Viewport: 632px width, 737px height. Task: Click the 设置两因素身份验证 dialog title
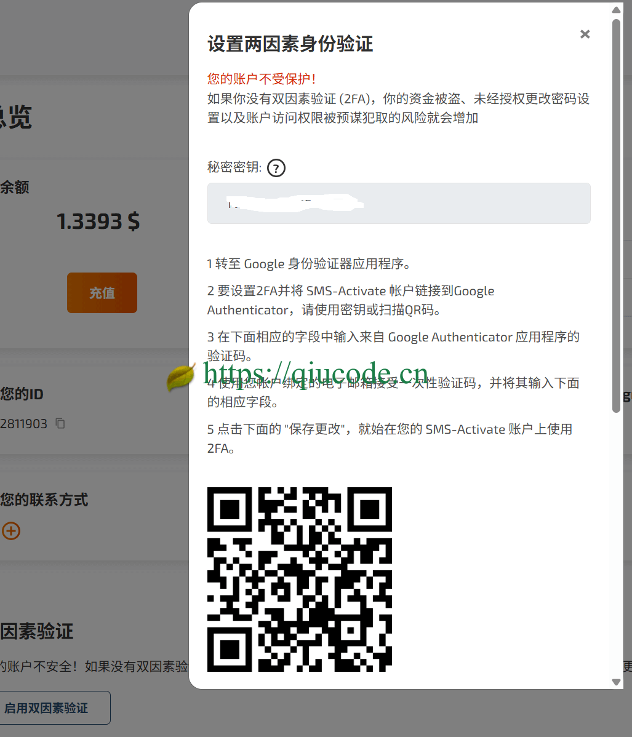pos(290,44)
